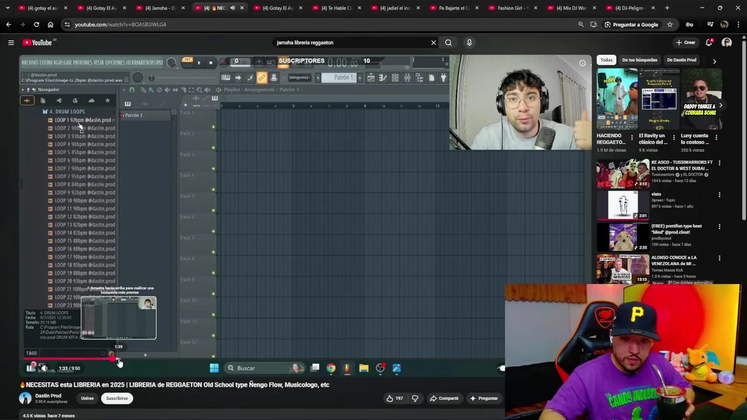Open the visto Clippy video thumbnail
Screen dimensions: 747x420
pyautogui.click(x=623, y=205)
